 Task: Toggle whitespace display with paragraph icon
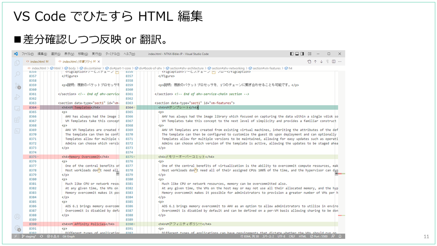327,62
